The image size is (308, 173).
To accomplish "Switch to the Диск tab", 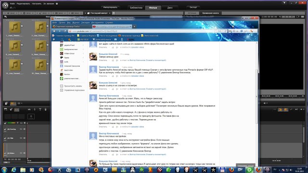I will [170, 8].
